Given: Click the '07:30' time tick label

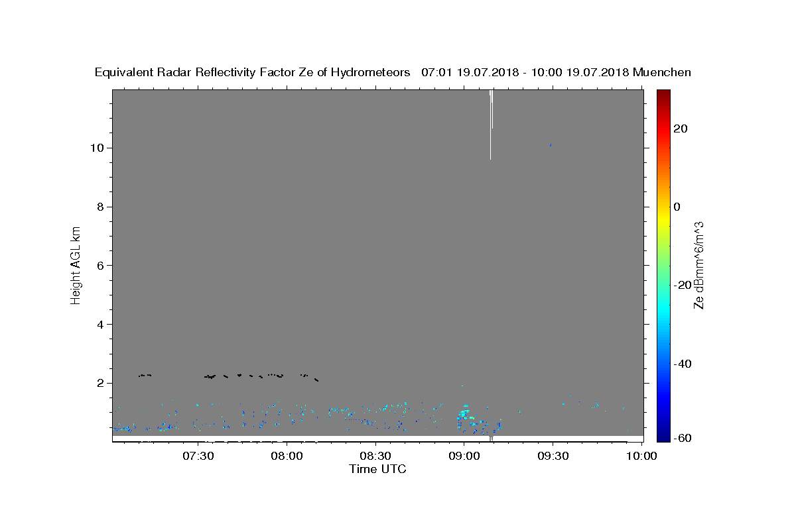Looking at the screenshot, I should click(198, 456).
